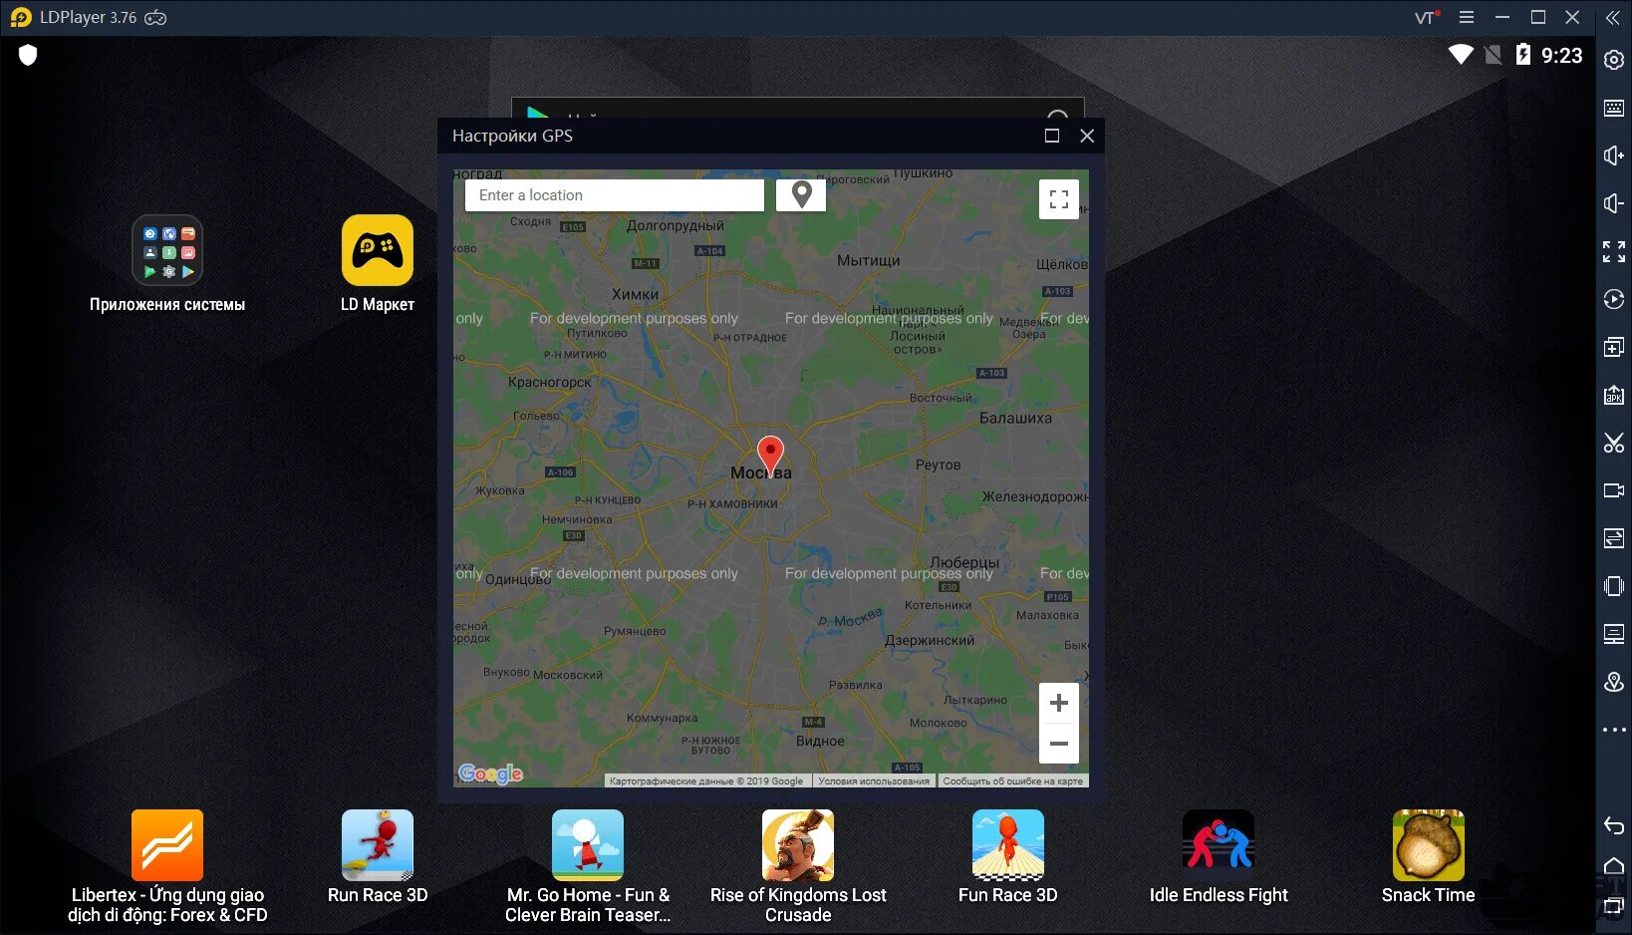1632x935 pixels.
Task: Show more tools via three-dots icon
Action: (x=1614, y=730)
